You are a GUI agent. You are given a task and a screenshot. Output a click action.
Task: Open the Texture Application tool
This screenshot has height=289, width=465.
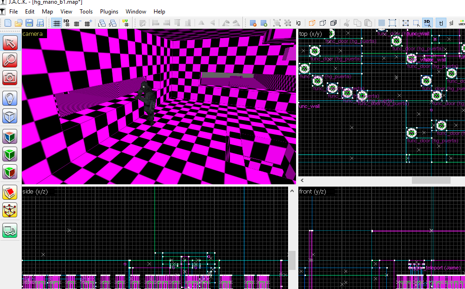[x=10, y=136]
